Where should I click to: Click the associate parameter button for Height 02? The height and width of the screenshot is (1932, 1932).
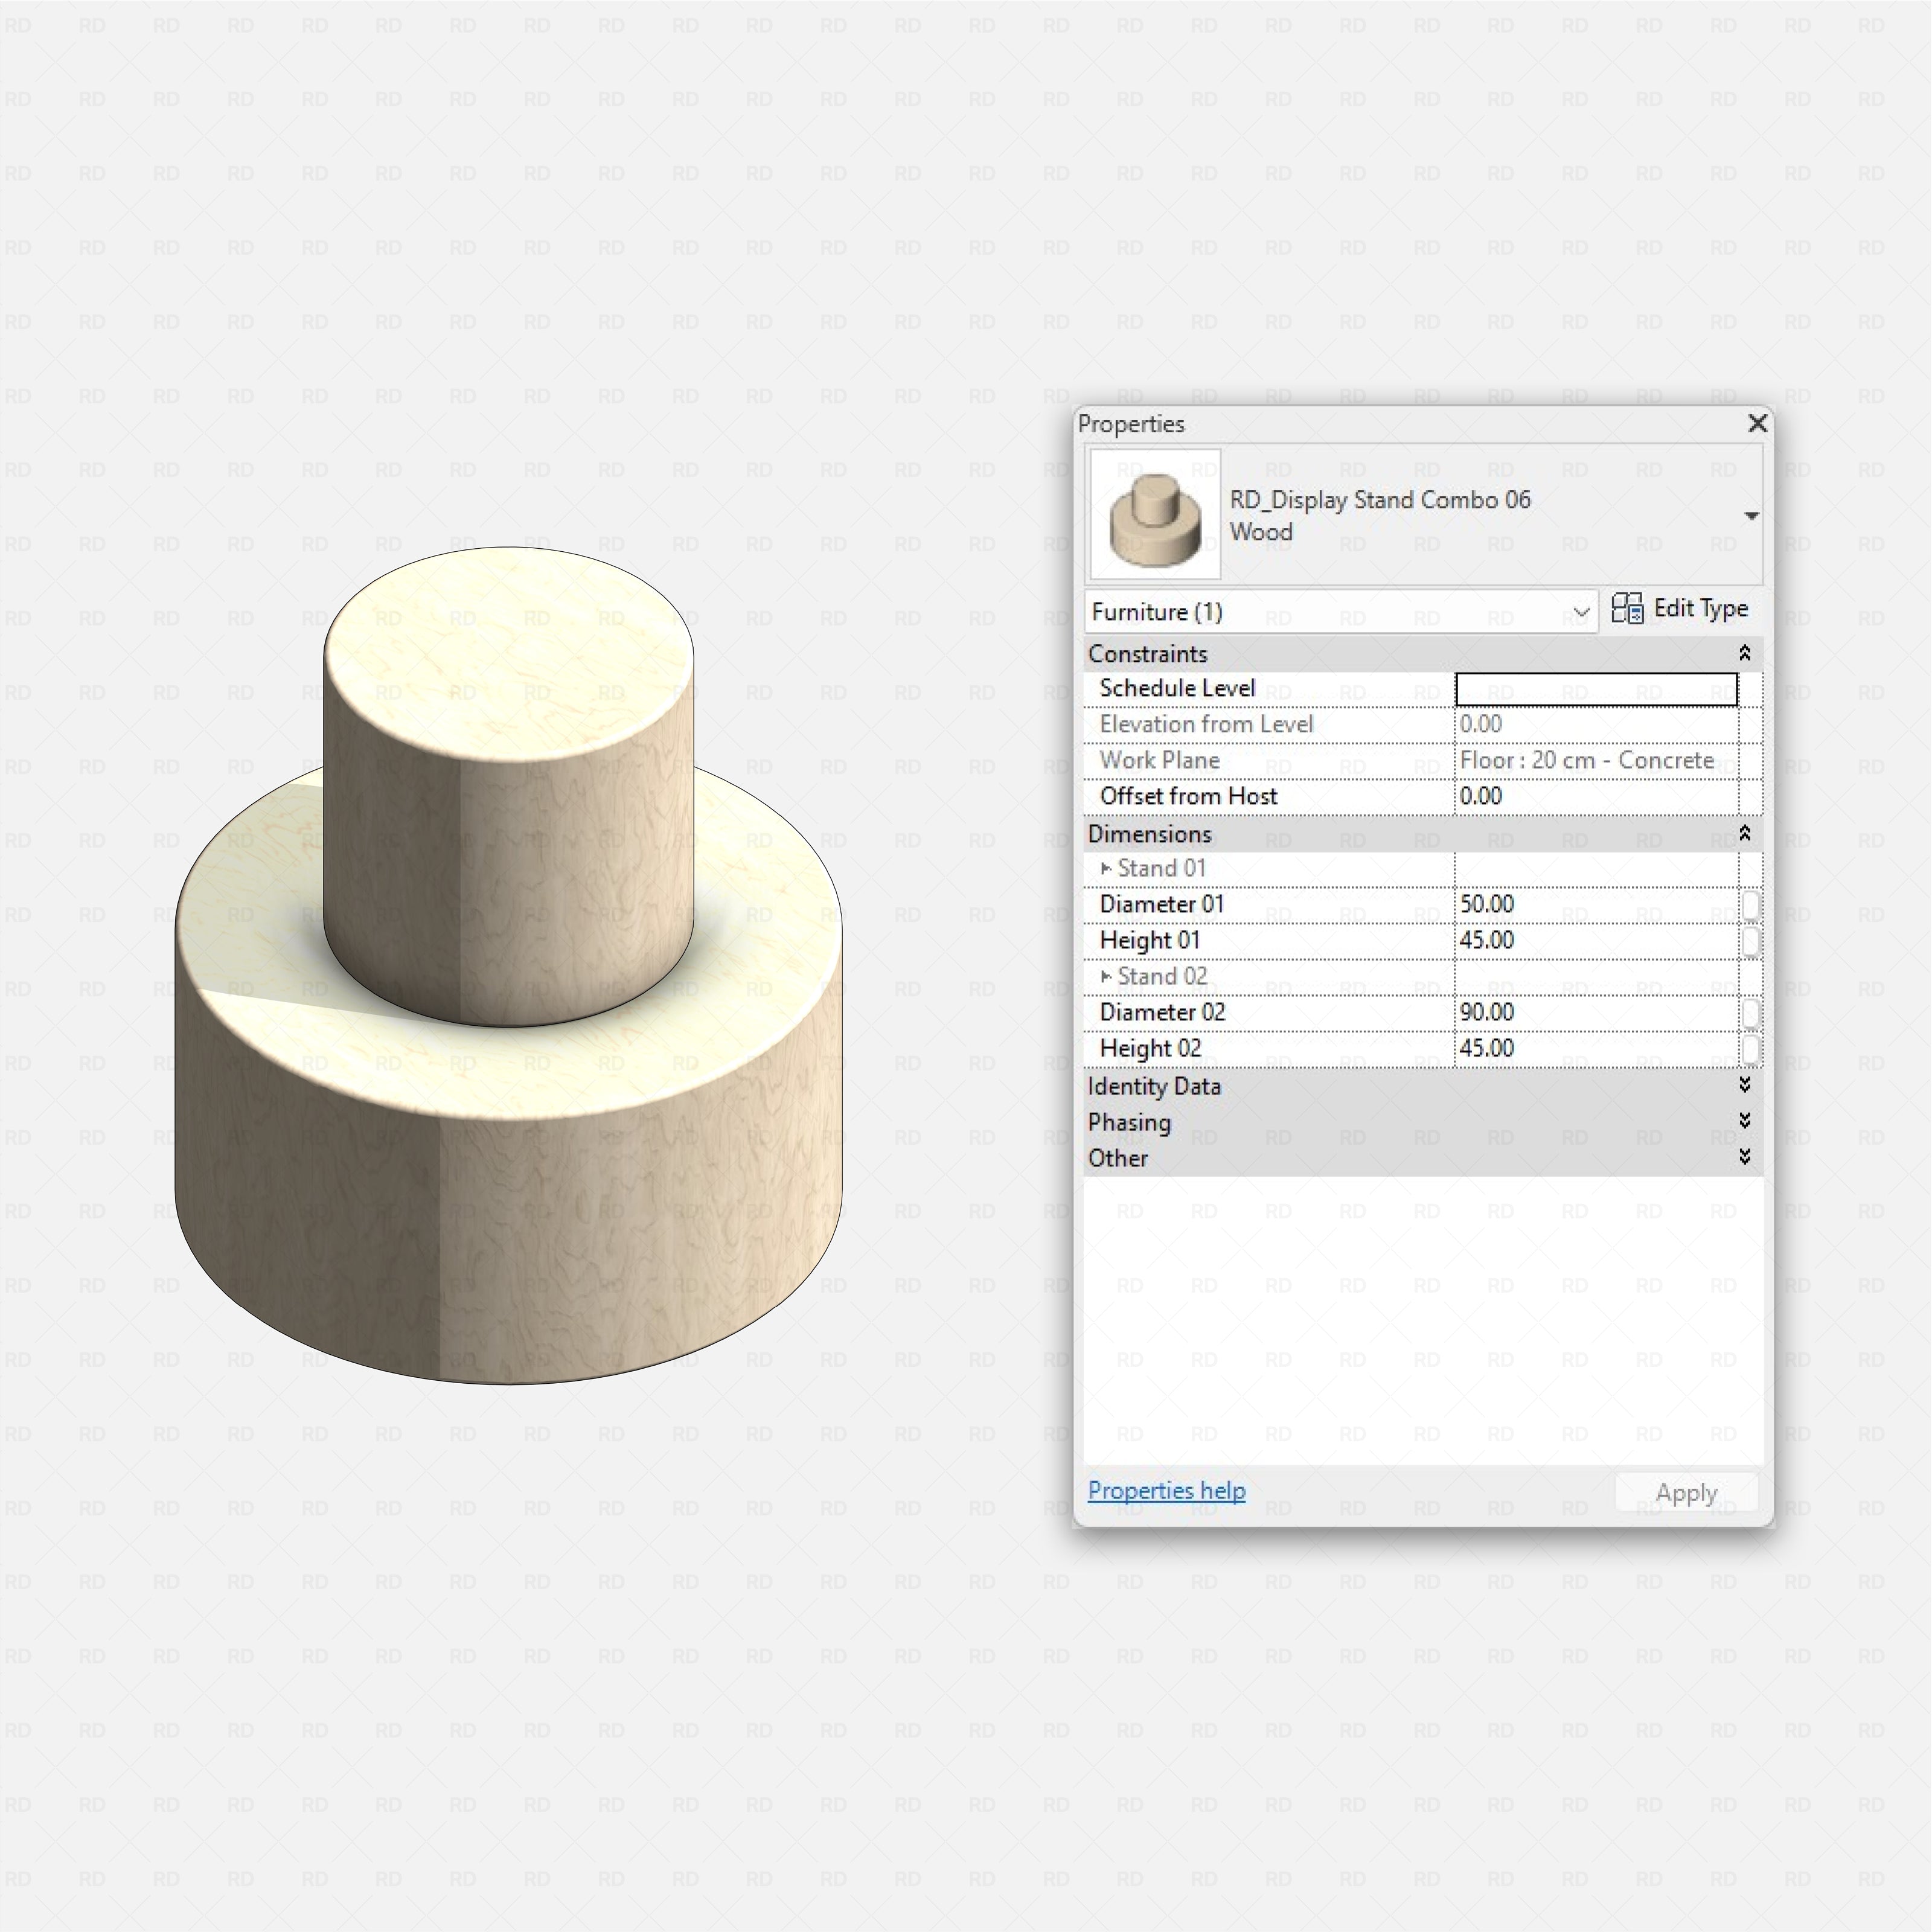[1750, 1049]
